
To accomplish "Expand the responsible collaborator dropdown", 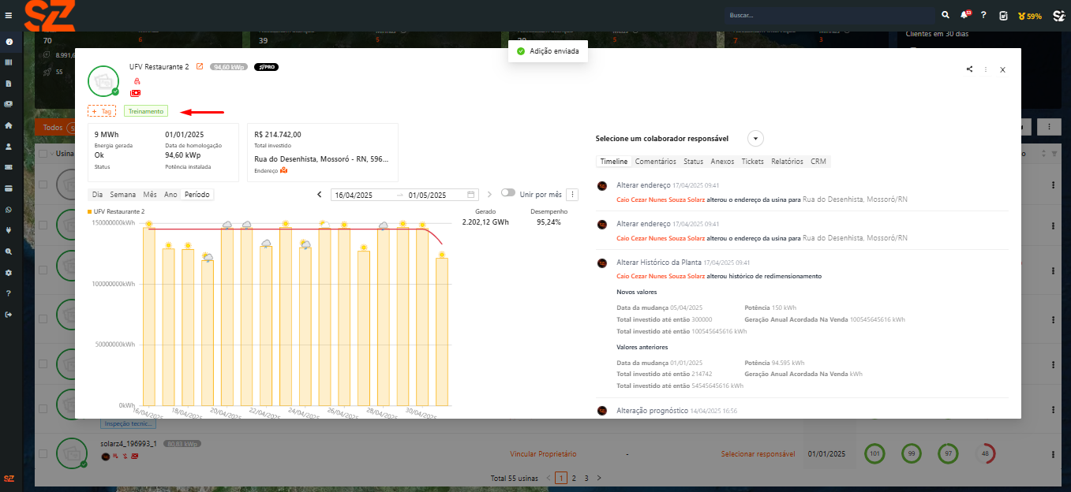I will pyautogui.click(x=755, y=139).
